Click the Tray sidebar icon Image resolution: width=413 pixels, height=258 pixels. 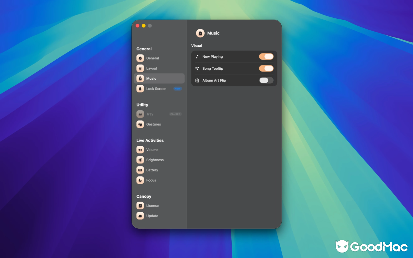140,114
